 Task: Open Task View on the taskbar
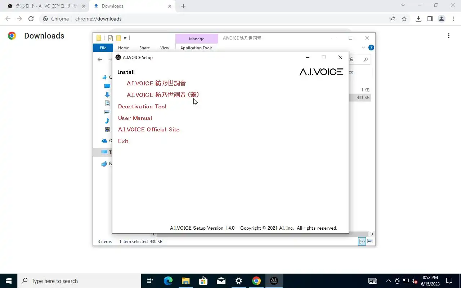point(150,281)
